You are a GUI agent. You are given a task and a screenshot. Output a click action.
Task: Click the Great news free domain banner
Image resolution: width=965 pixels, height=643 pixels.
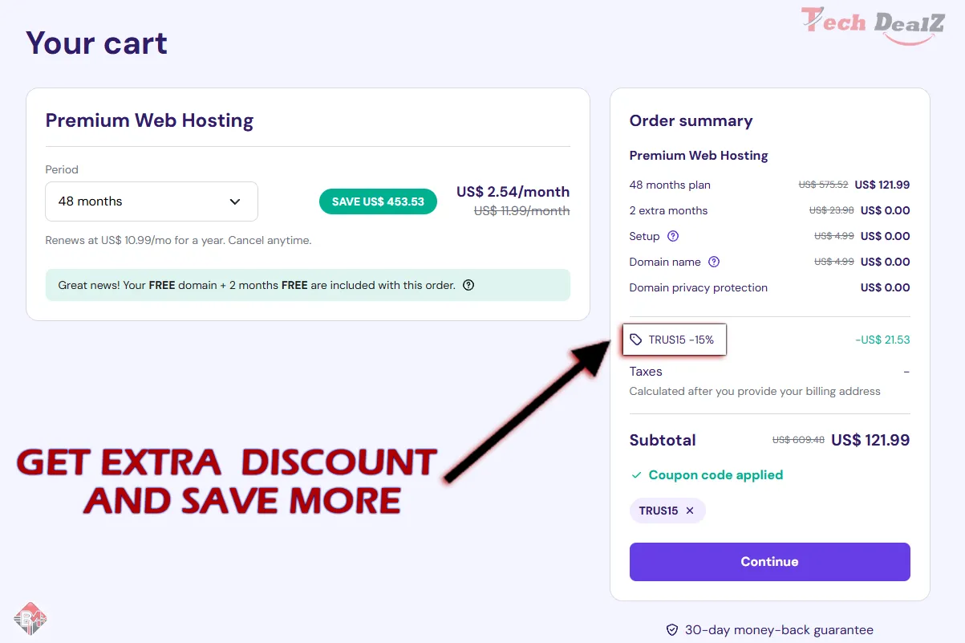[308, 285]
